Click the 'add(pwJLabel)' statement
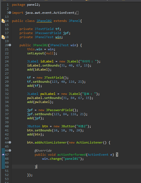 tap(40, 102)
